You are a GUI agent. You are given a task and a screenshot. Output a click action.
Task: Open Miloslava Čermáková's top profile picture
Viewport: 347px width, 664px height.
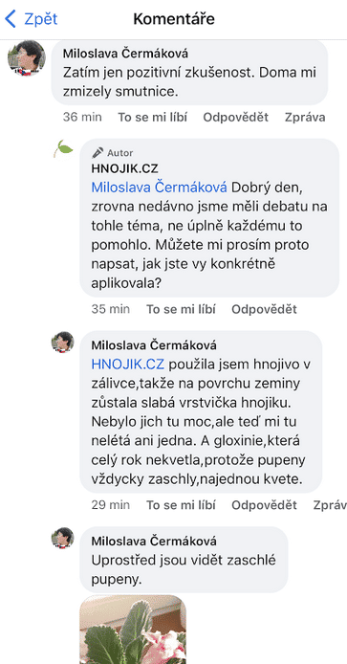tap(27, 58)
